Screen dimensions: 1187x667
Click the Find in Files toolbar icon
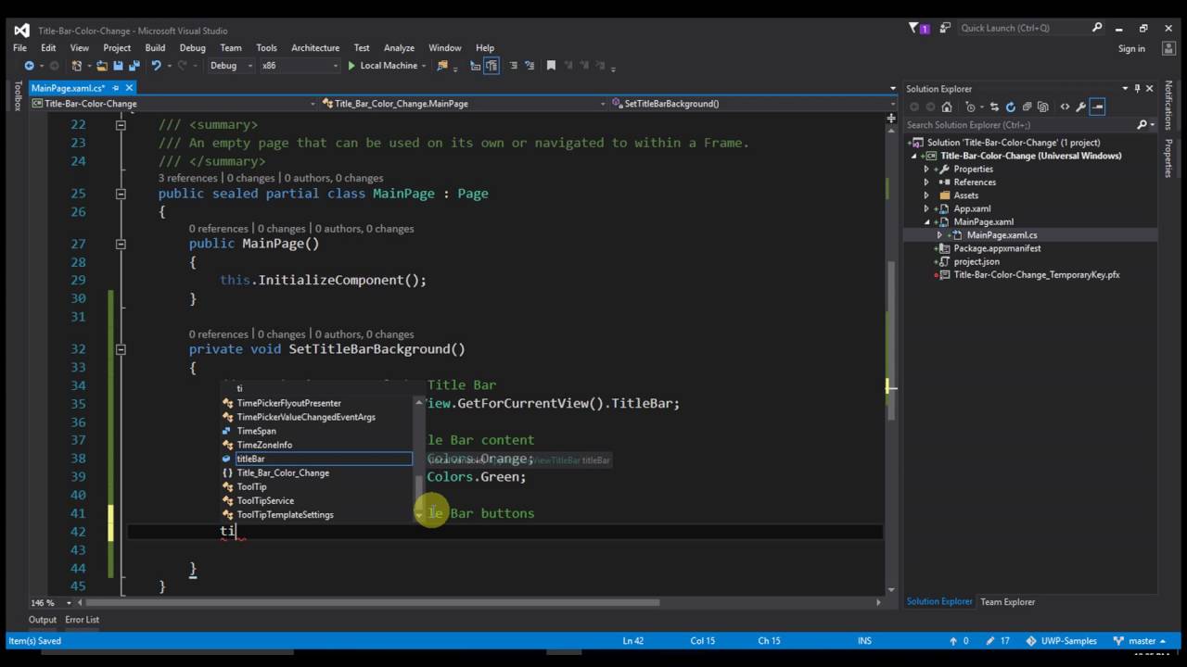coord(442,66)
